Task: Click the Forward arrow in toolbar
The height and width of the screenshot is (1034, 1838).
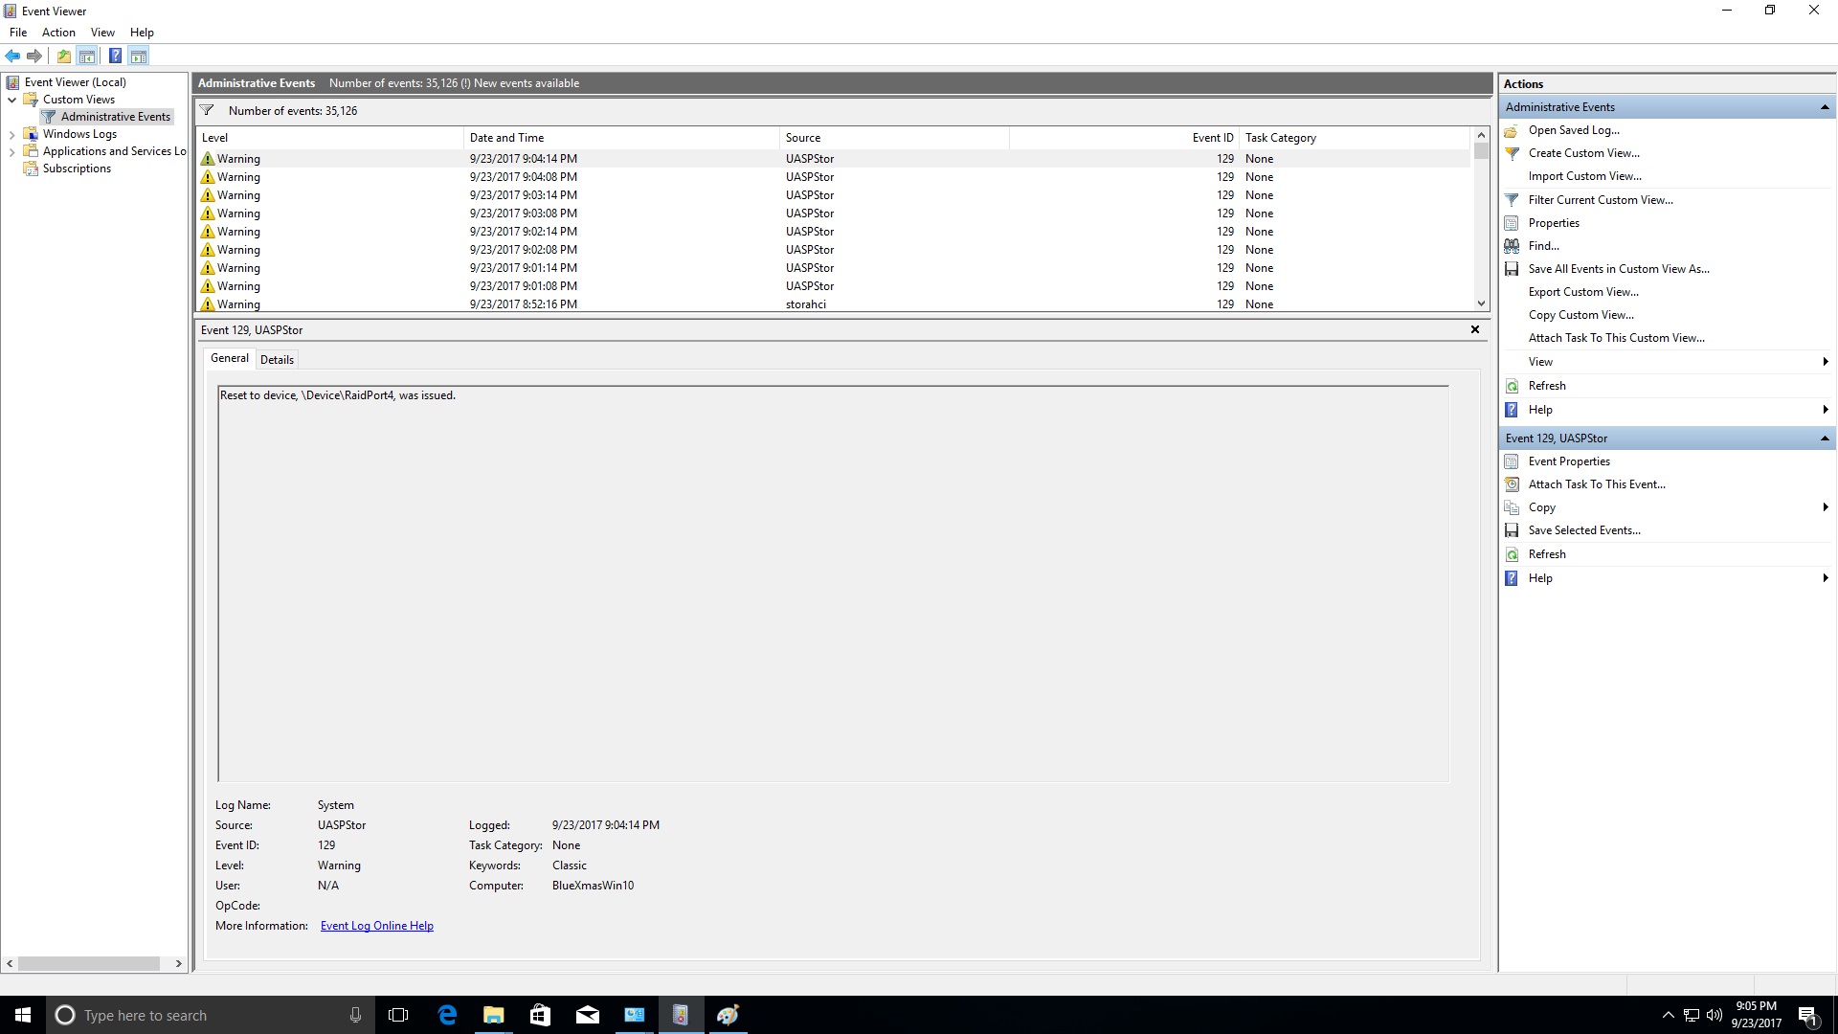Action: click(x=34, y=56)
